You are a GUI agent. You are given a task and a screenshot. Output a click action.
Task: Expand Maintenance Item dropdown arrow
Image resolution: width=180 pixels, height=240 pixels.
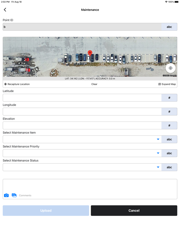158,139
